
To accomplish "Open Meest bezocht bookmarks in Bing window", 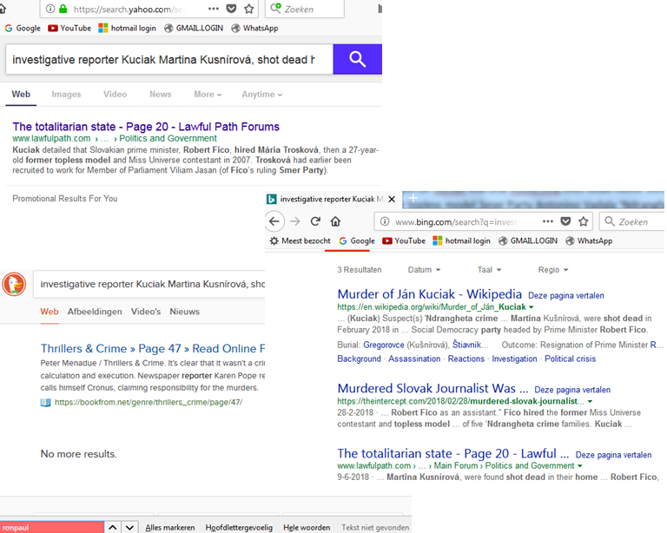I will click(300, 240).
